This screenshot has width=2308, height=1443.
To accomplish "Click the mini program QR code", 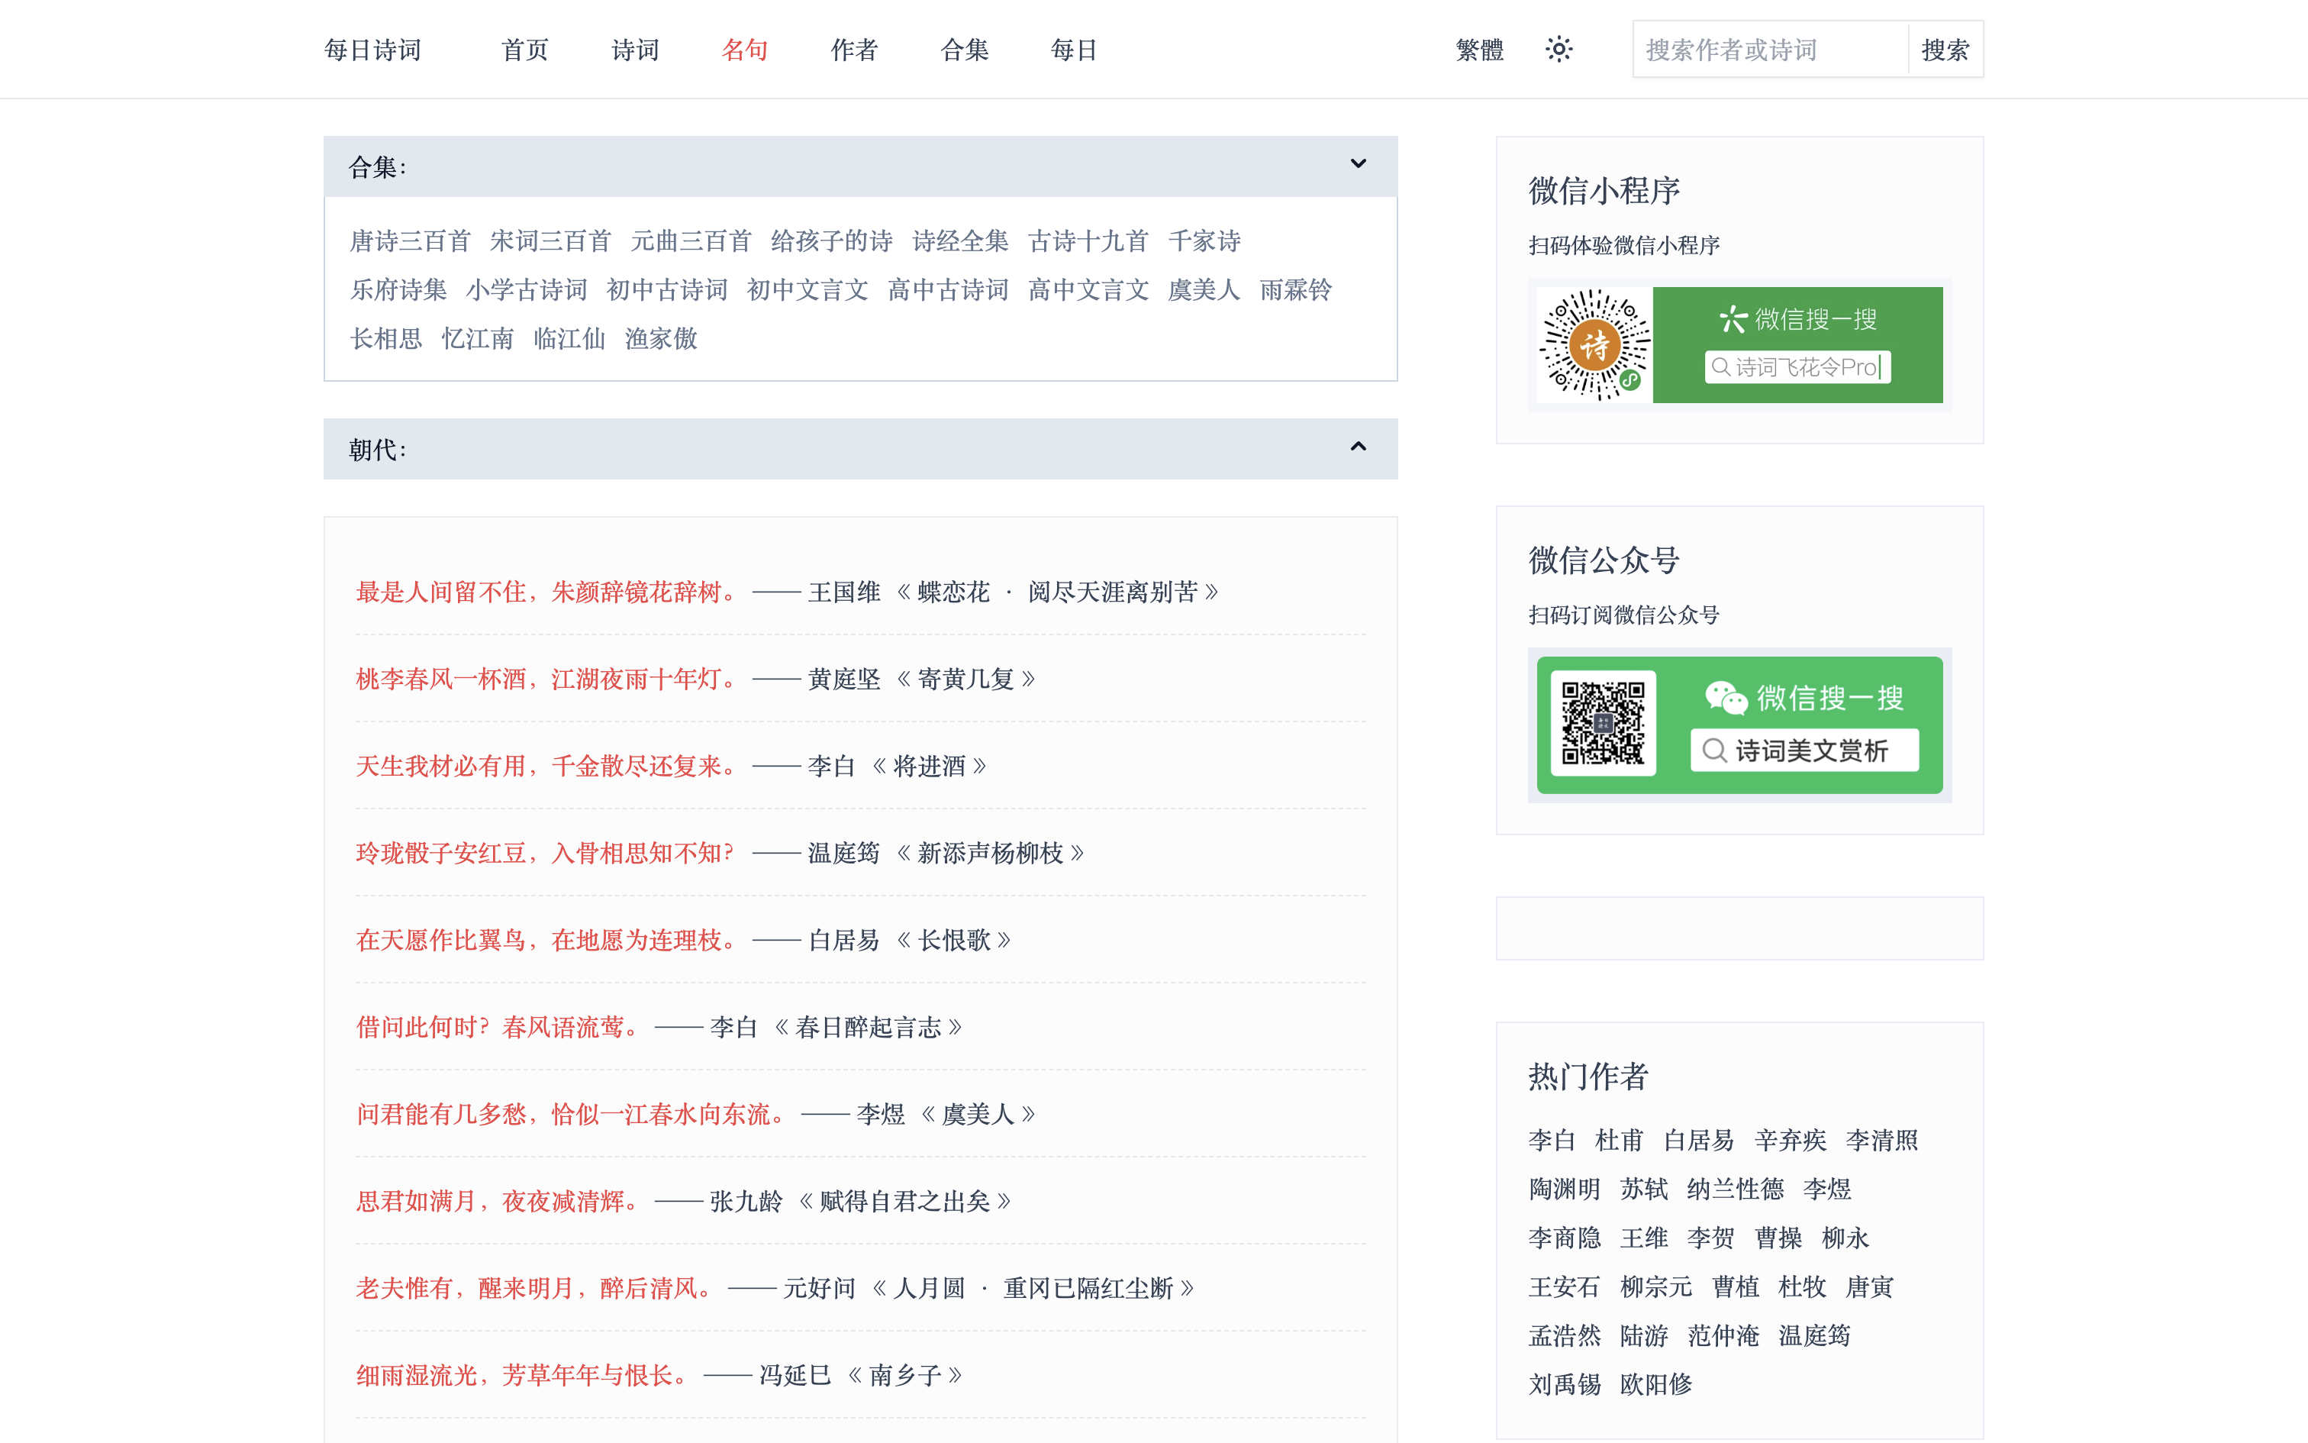I will pyautogui.click(x=1594, y=345).
